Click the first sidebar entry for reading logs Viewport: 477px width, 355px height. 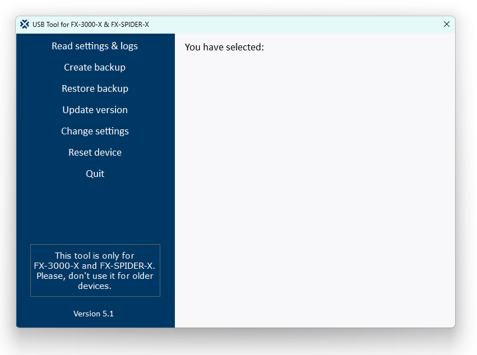tap(94, 46)
